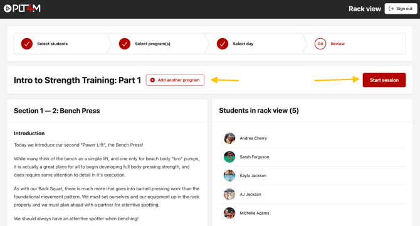The image size is (420, 226).
Task: Click the paragraph starting 'While many think of the bench'
Action: point(107,167)
